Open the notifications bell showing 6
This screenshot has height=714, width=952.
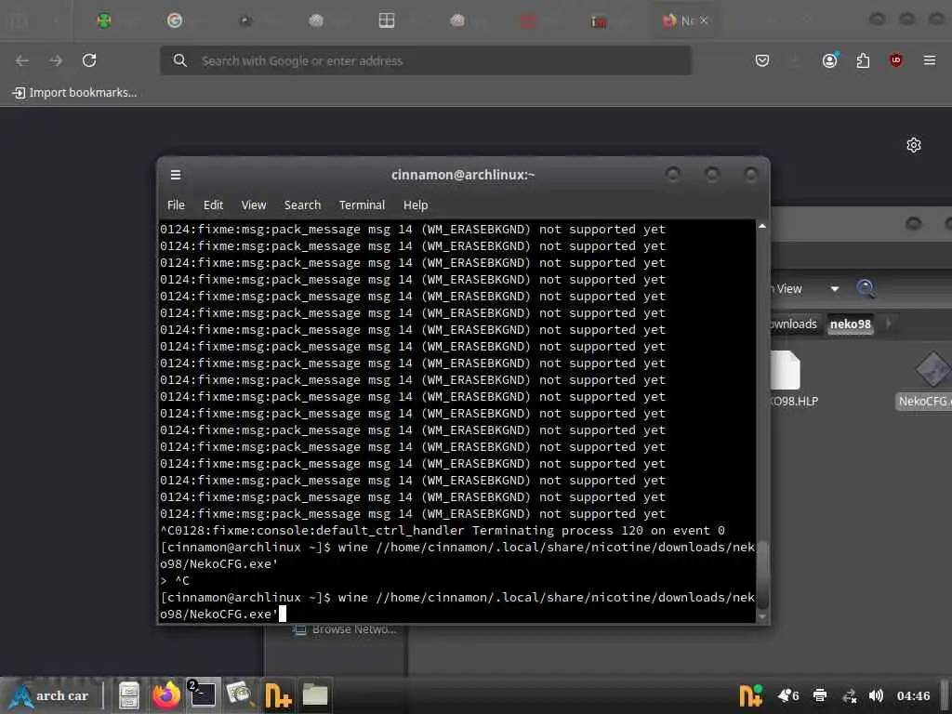[x=788, y=695]
